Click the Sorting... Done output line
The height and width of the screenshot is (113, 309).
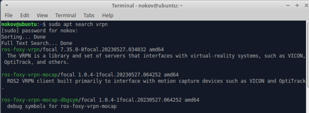pos(23,37)
